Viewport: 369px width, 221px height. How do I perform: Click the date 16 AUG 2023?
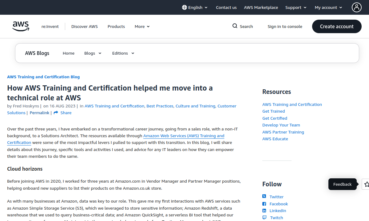coord(62,106)
